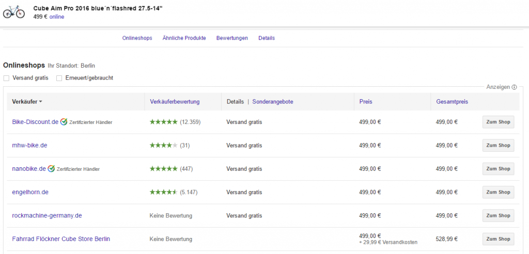The height and width of the screenshot is (254, 529).
Task: Click the Anzeigen label
Action: coord(499,87)
